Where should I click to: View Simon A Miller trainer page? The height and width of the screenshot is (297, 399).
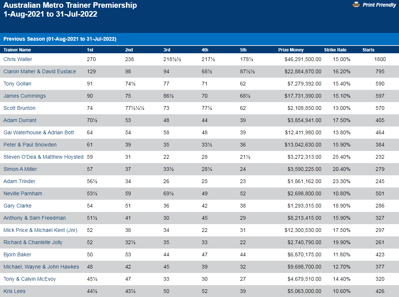coord(20,169)
